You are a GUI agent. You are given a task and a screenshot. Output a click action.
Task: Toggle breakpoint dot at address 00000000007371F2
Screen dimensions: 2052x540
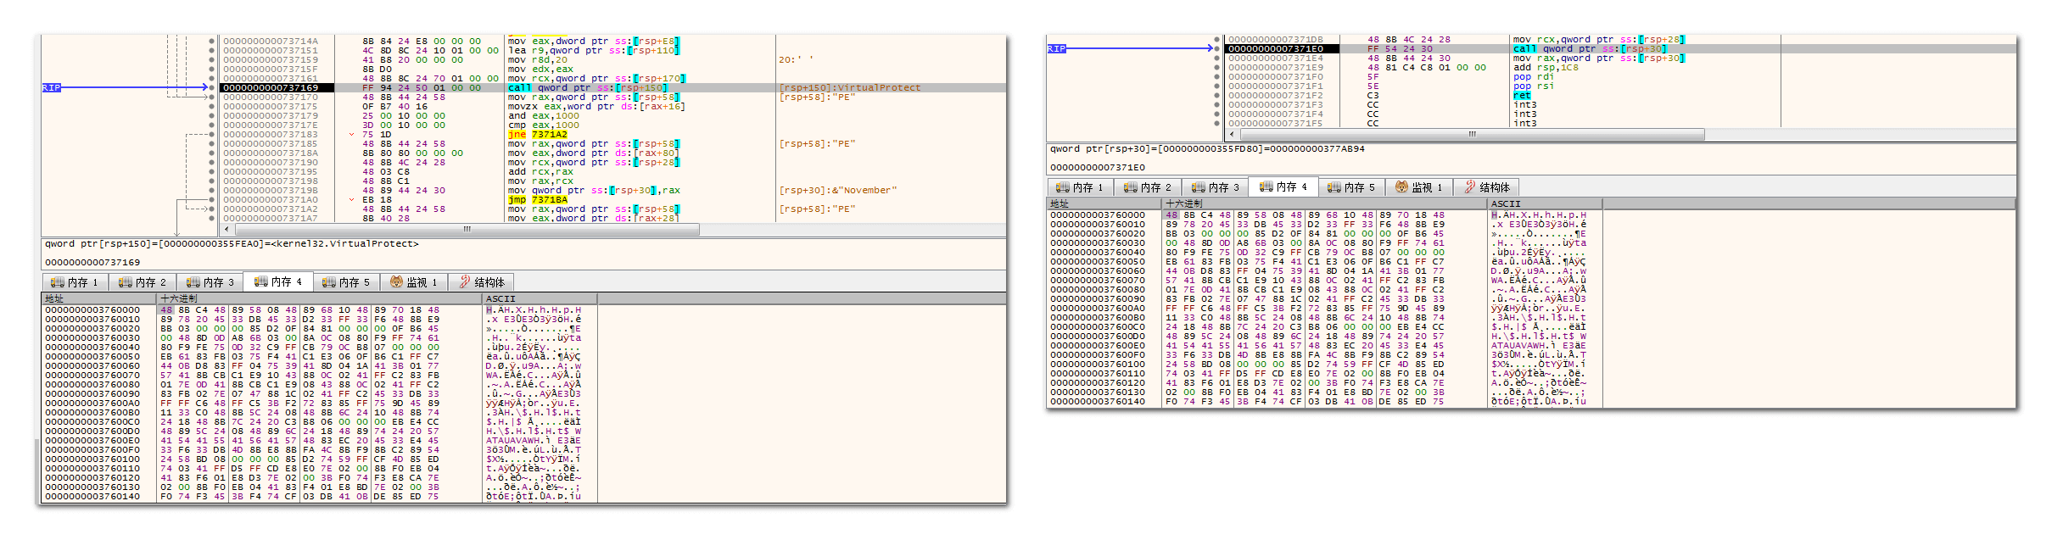coord(1217,95)
